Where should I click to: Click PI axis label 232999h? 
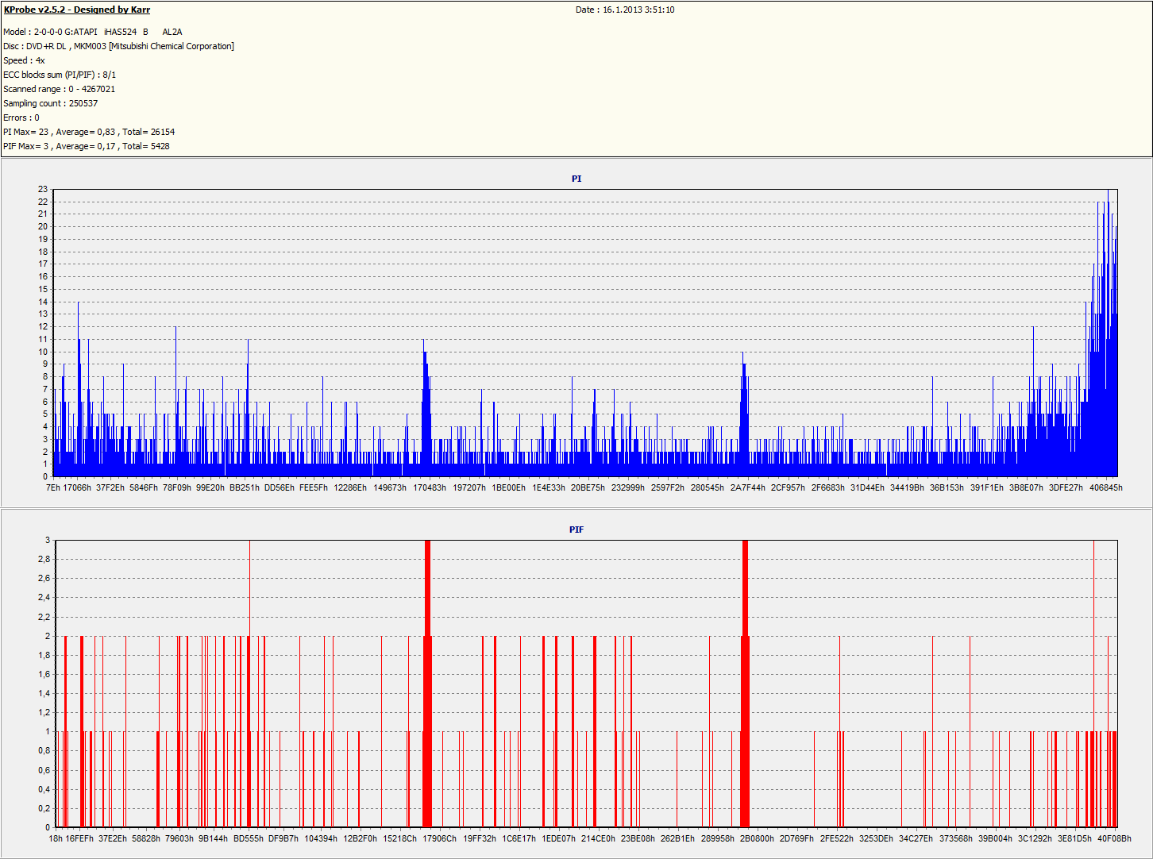[628, 487]
